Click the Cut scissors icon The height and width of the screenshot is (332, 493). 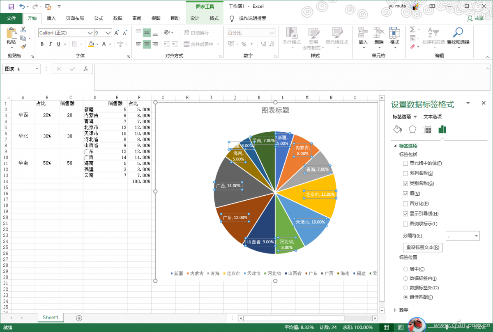pos(23,30)
